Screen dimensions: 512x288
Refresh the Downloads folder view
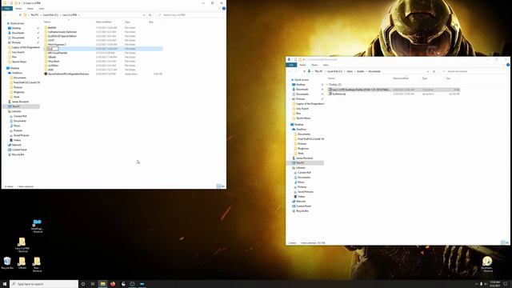pyautogui.click(x=434, y=71)
